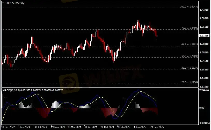The image size is (211, 130).
Task: Click the 61.8 = 1.27518 Fibonacci label
Action: click(190, 45)
